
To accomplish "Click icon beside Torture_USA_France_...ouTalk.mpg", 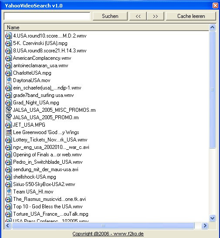I will pyautogui.click(x=8, y=214).
